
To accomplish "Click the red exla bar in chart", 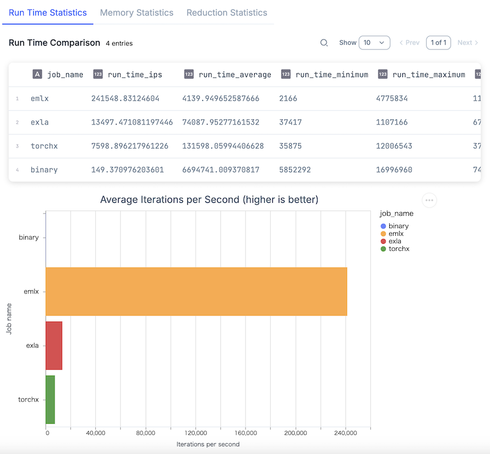I will [x=54, y=346].
